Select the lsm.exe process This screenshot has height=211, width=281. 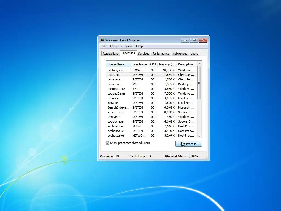tap(151, 103)
